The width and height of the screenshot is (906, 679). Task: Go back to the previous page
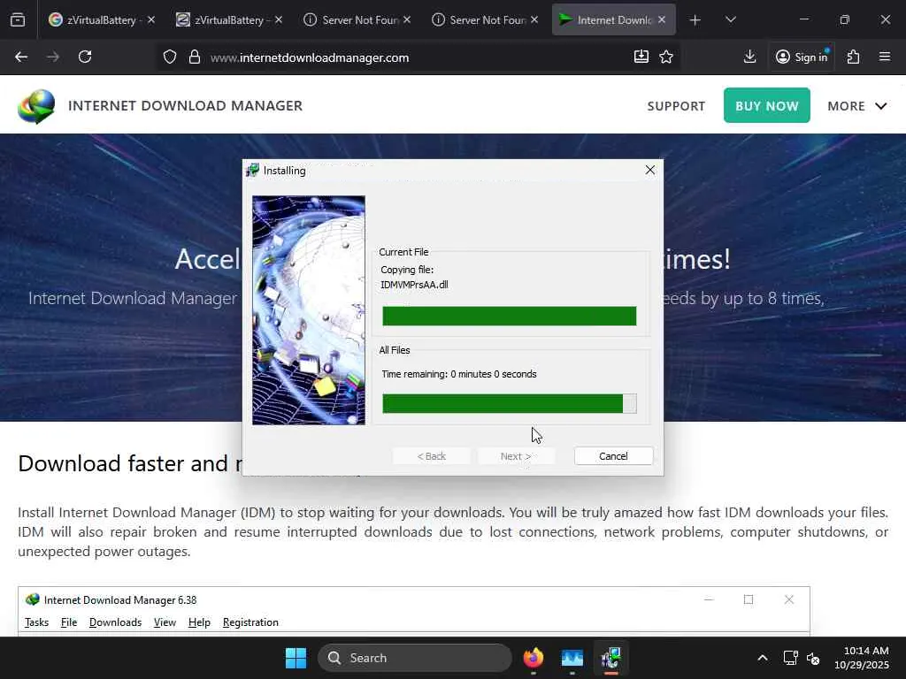pyautogui.click(x=21, y=57)
